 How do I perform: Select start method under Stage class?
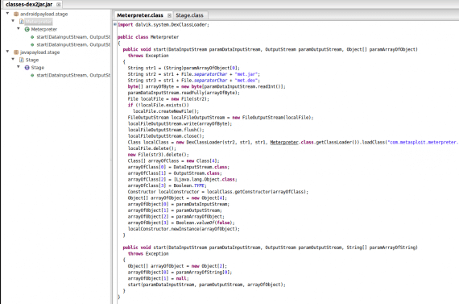tap(73, 75)
